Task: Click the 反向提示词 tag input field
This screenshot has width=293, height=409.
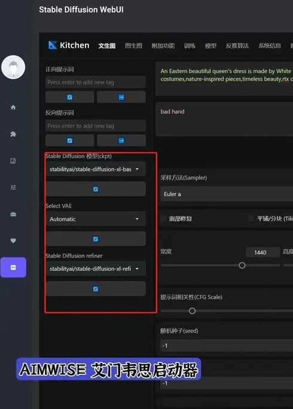Action: tap(96, 126)
